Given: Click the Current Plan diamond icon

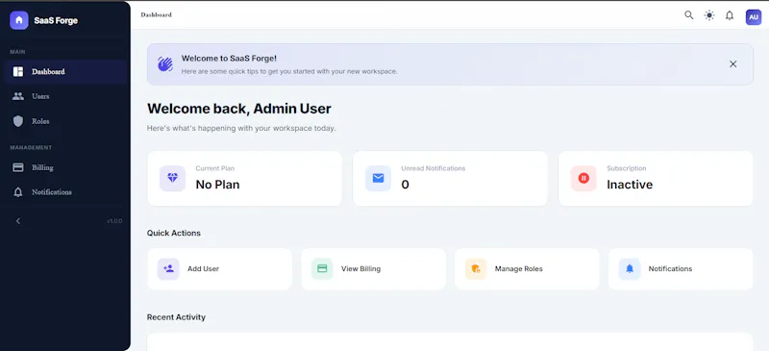Looking at the screenshot, I should coord(172,178).
